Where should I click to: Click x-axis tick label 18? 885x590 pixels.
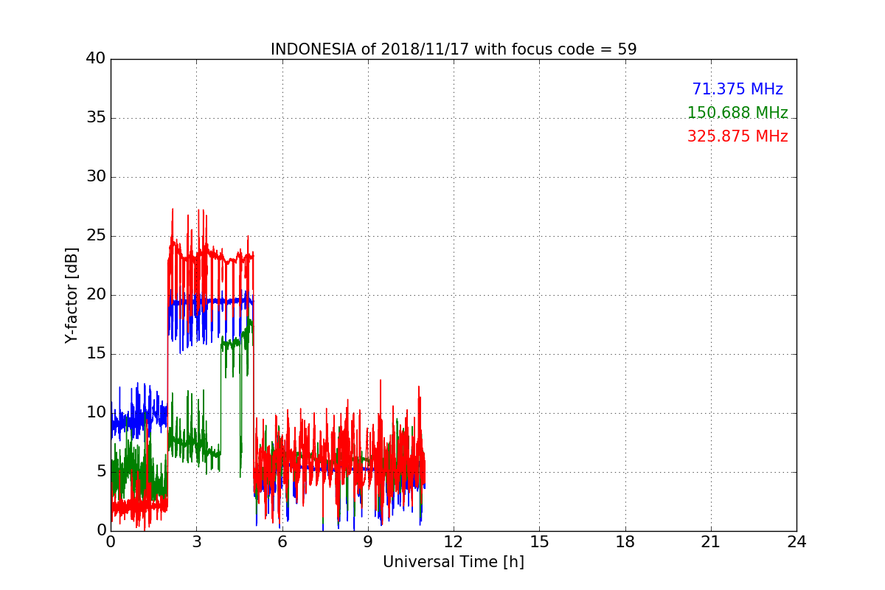(625, 542)
